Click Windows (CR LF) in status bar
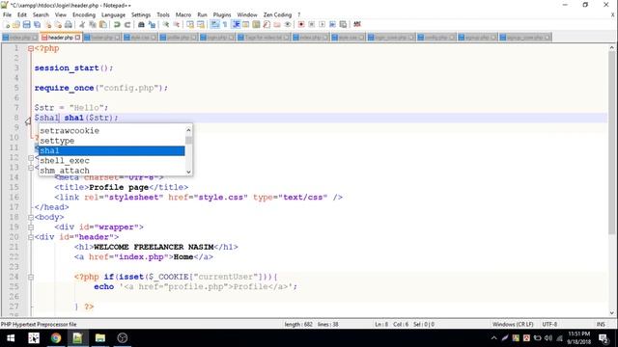Image resolution: width=618 pixels, height=347 pixels. (513, 324)
